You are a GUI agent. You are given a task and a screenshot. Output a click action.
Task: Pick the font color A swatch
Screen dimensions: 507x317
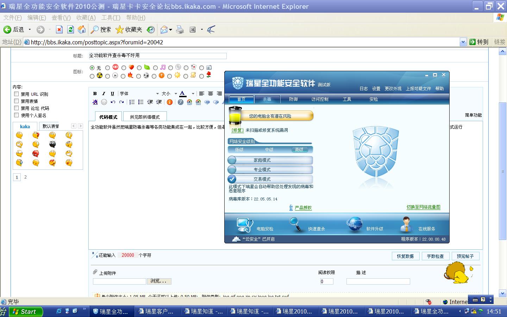pos(183,94)
